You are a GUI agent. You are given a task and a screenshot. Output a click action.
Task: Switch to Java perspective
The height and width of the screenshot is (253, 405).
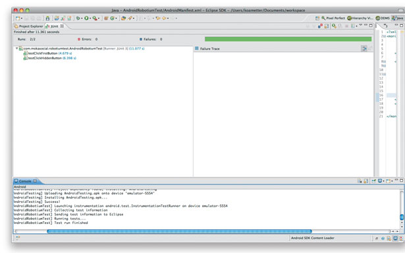[397, 18]
